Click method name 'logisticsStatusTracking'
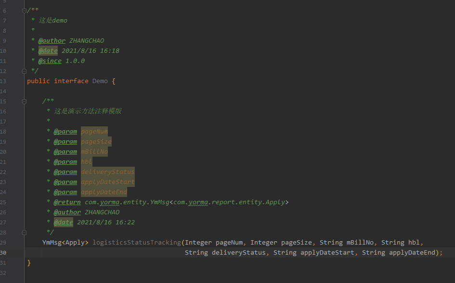The height and width of the screenshot is (283, 455). click(137, 243)
